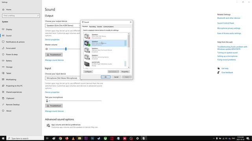
Task: Open Shared experiences settings
Action: point(14,92)
